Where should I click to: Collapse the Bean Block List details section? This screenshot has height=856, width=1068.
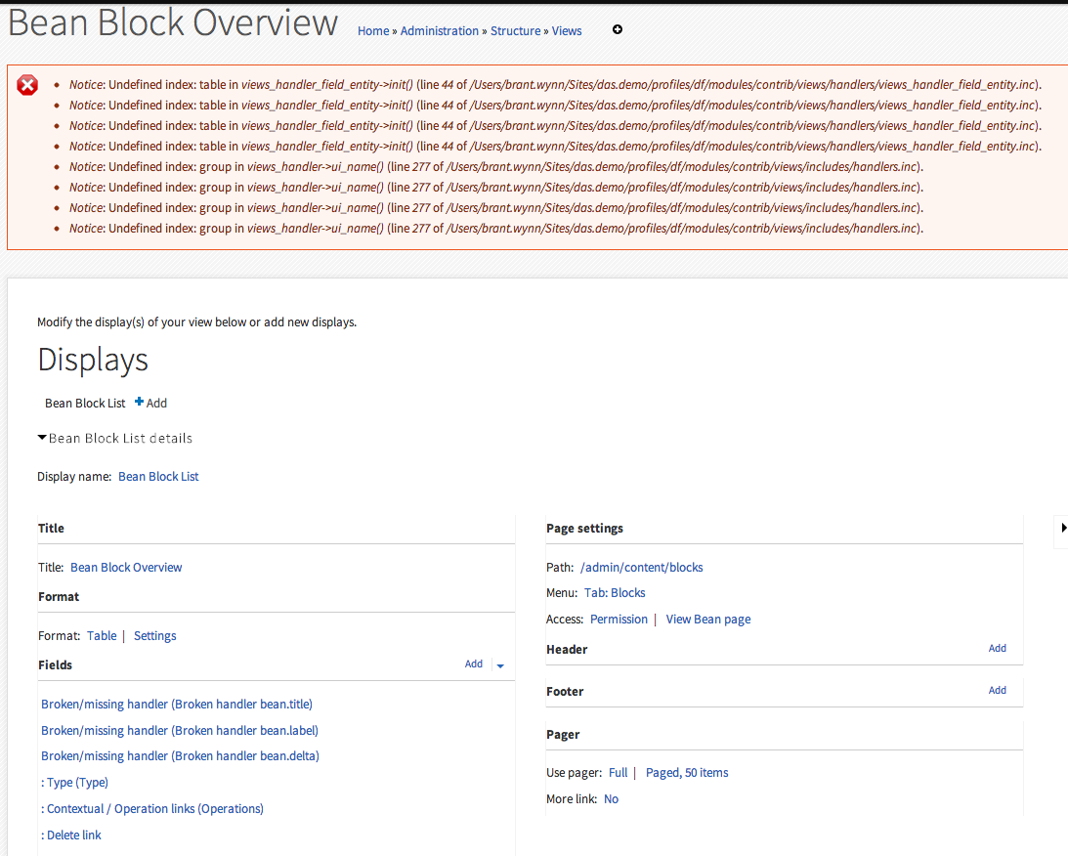click(42, 437)
